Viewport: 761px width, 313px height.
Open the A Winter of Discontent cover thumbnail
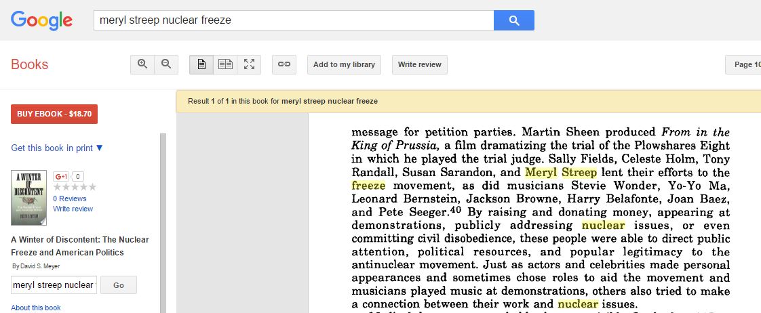coord(28,198)
